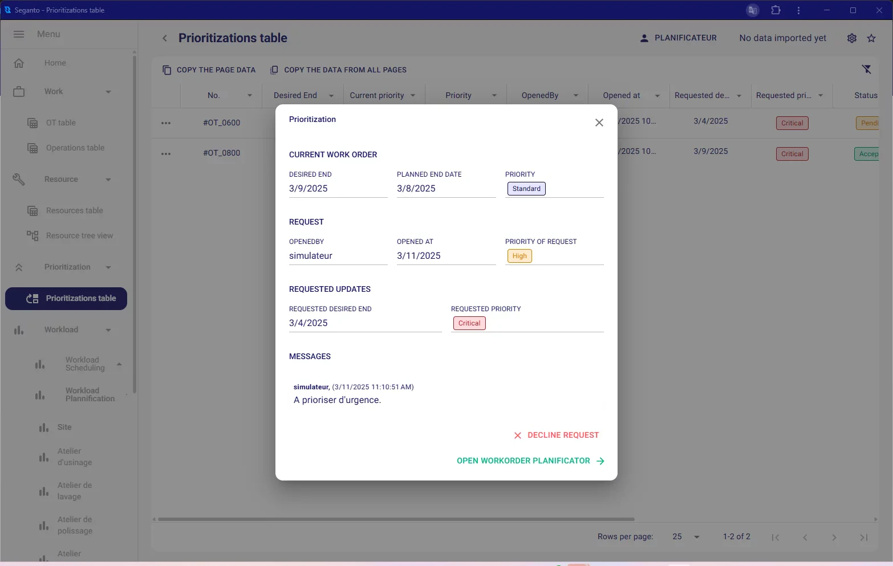This screenshot has width=893, height=566.
Task: Click the filter icon above the table
Action: tap(867, 69)
